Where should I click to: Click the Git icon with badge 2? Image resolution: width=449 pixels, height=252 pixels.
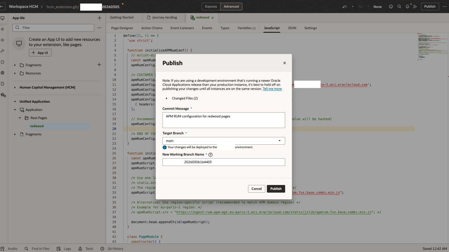pyautogui.click(x=3, y=95)
